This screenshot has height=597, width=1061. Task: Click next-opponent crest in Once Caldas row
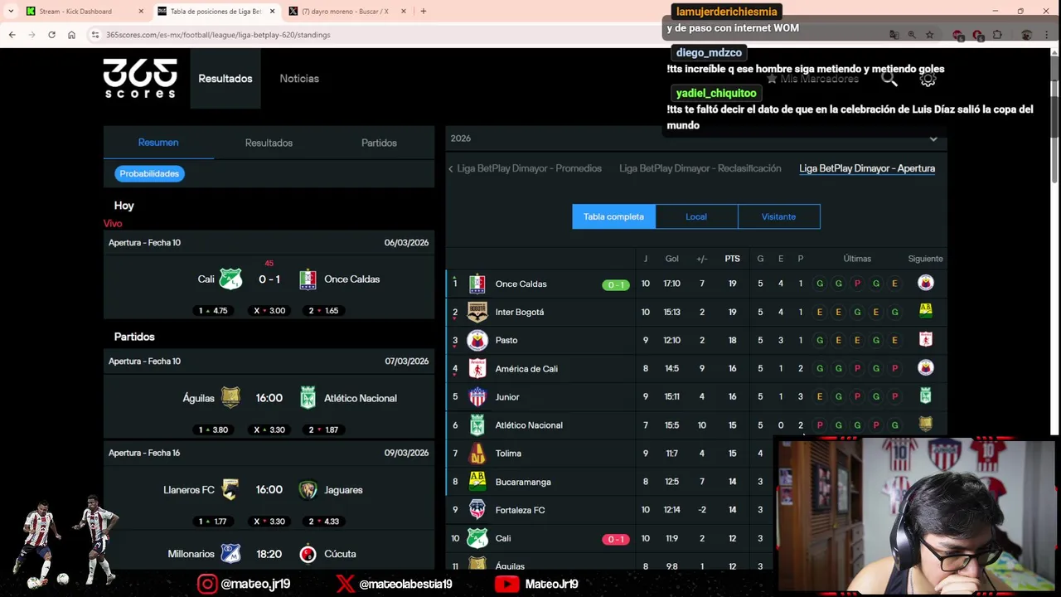[926, 284]
